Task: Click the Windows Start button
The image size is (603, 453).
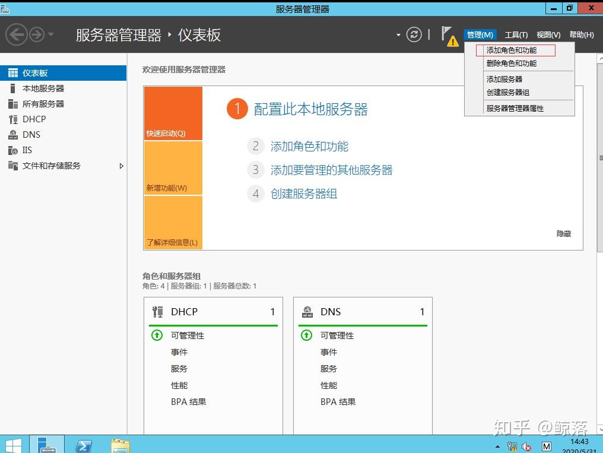Action: click(12, 444)
